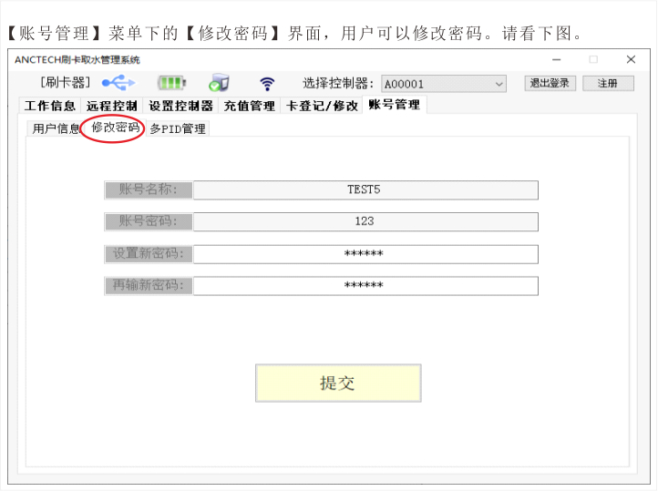Screen dimensions: 658x491
Task: Focus the 设置新密码 input field
Action: coord(365,254)
